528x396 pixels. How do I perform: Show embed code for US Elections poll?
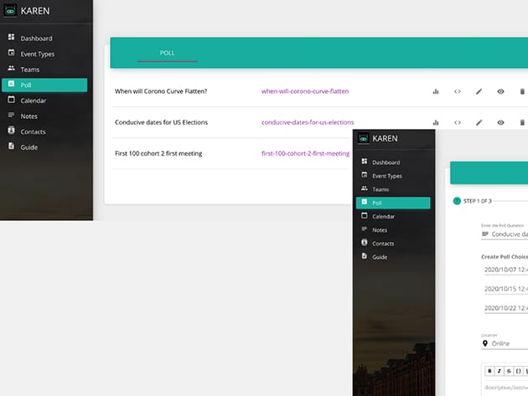point(458,122)
